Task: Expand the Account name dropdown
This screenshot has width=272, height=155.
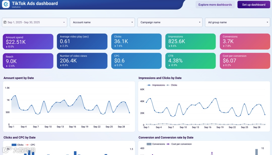Action: [102, 22]
